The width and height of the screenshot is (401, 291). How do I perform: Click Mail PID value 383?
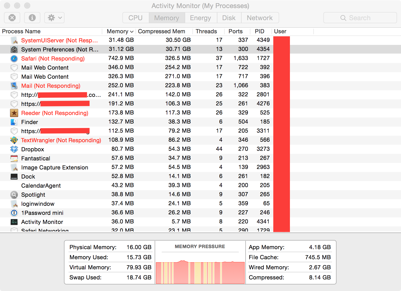(265, 85)
